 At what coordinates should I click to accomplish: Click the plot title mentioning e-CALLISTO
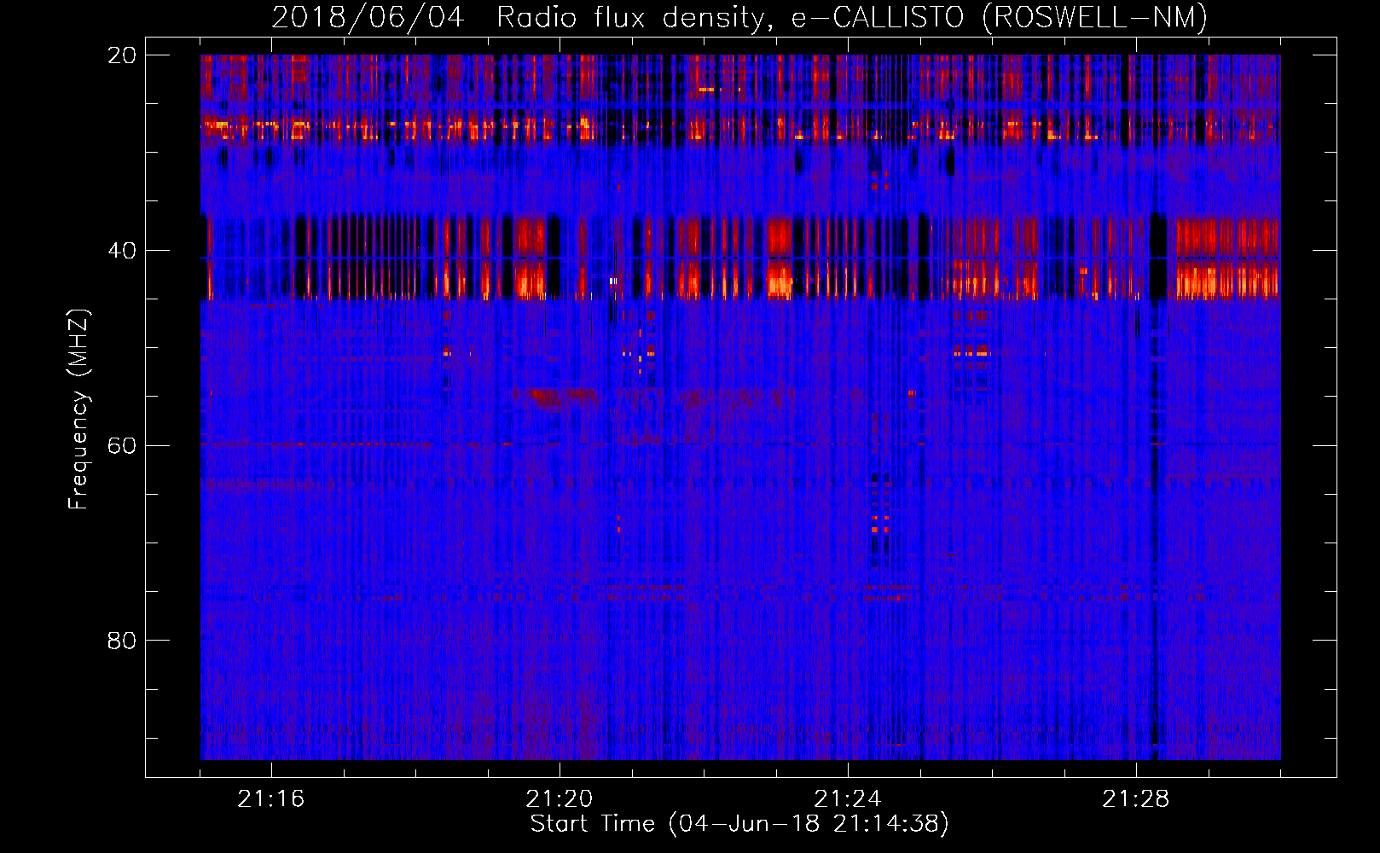pos(739,17)
